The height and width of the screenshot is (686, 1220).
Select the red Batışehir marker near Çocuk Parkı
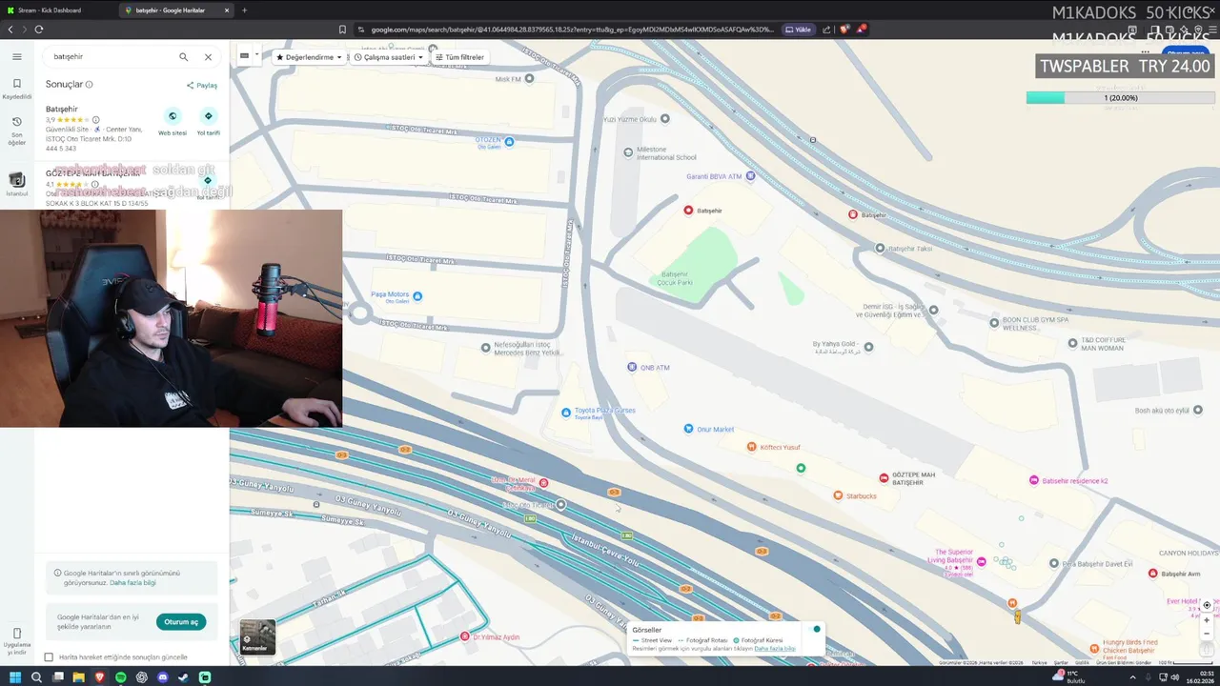click(688, 210)
